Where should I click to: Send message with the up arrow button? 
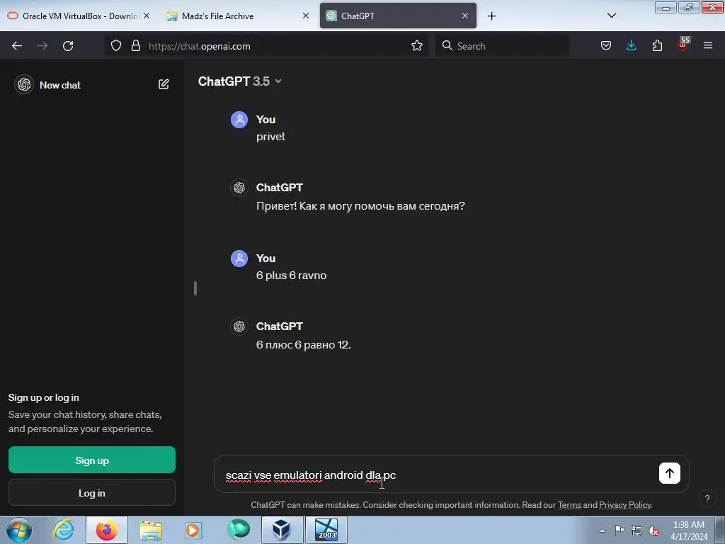click(669, 473)
